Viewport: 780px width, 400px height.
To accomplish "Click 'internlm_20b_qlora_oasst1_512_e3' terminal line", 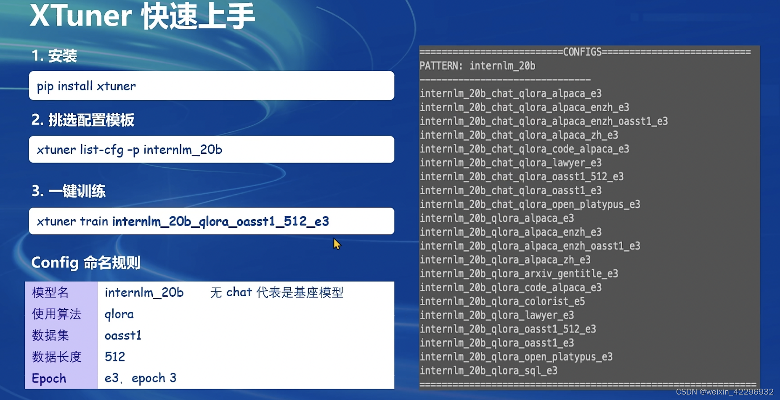I will pos(508,329).
